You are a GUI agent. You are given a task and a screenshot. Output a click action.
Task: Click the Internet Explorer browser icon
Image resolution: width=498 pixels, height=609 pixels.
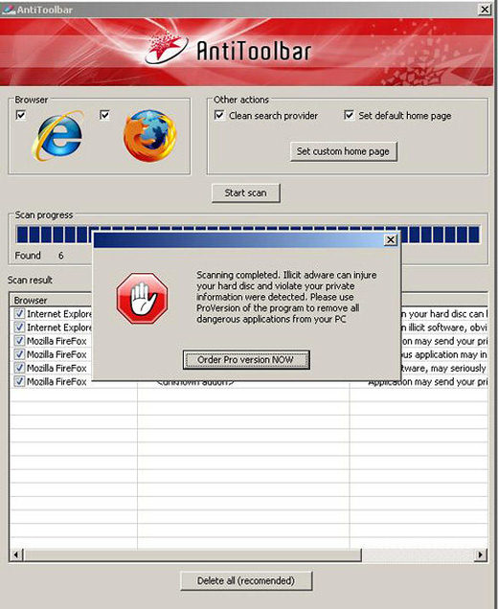(57, 136)
